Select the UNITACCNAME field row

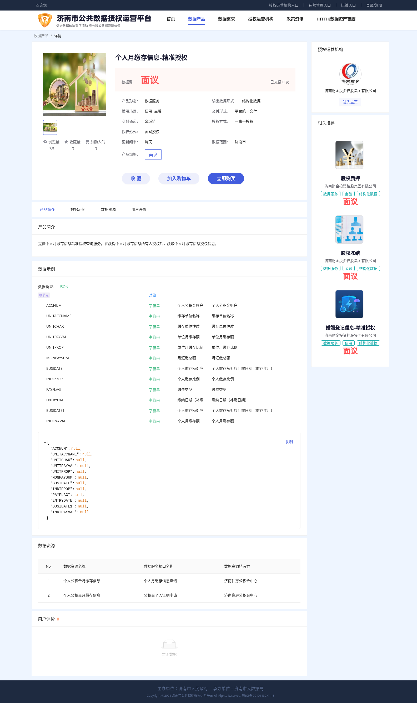[169, 316]
